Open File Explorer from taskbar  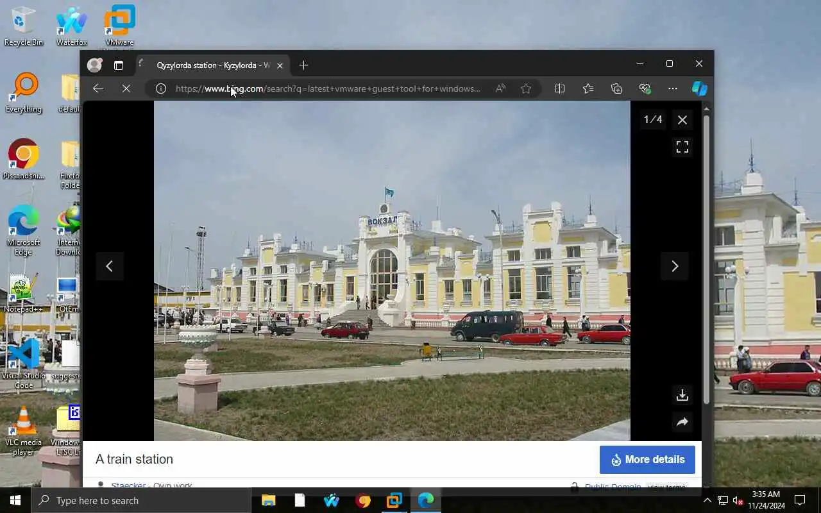[x=268, y=500]
